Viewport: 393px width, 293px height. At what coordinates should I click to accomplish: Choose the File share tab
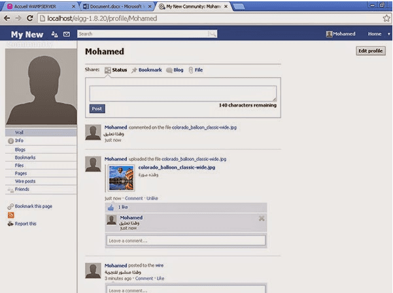tap(196, 69)
